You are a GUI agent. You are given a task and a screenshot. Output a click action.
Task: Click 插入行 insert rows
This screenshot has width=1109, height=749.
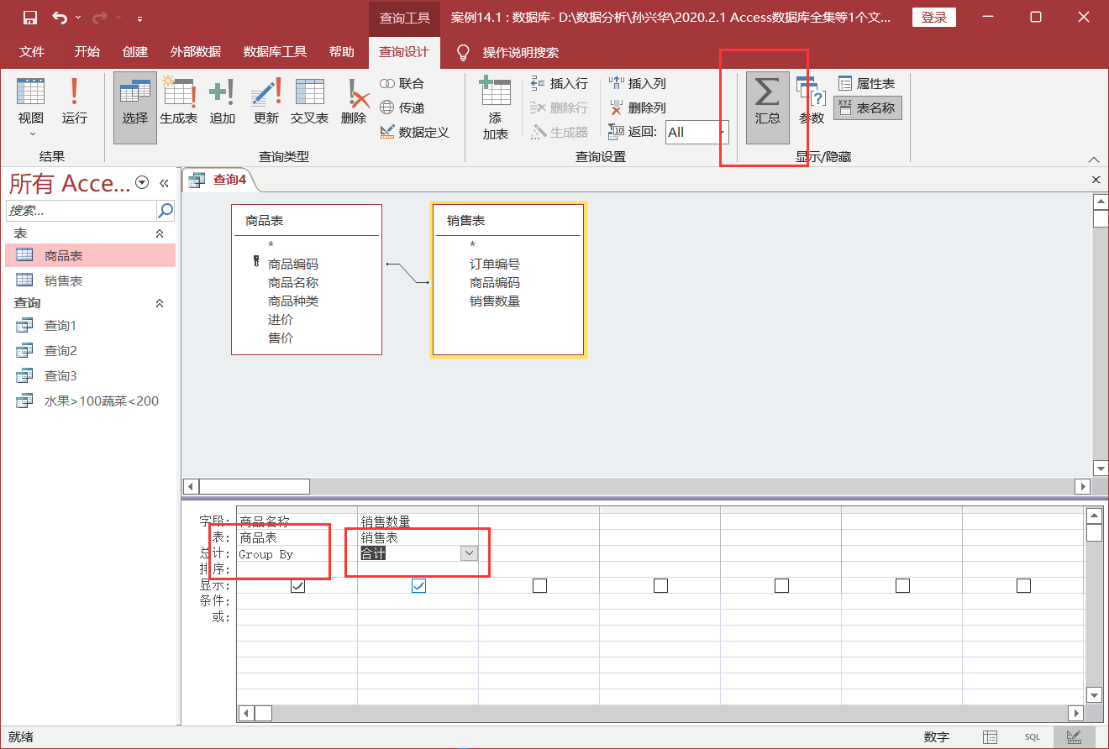coord(560,84)
